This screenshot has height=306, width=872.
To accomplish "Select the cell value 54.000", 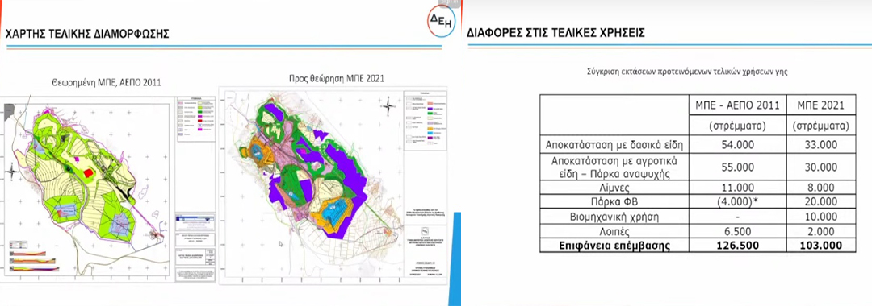I will point(737,146).
